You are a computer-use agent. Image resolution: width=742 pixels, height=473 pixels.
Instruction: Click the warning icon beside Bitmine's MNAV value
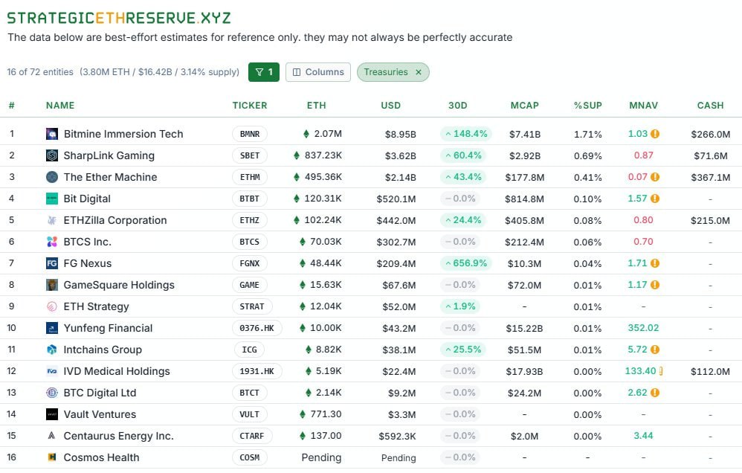click(x=655, y=134)
